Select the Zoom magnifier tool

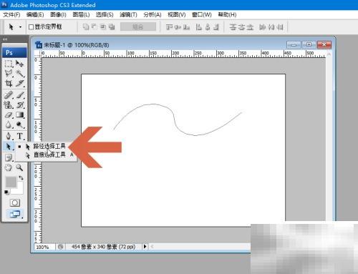pyautogui.click(x=19, y=167)
